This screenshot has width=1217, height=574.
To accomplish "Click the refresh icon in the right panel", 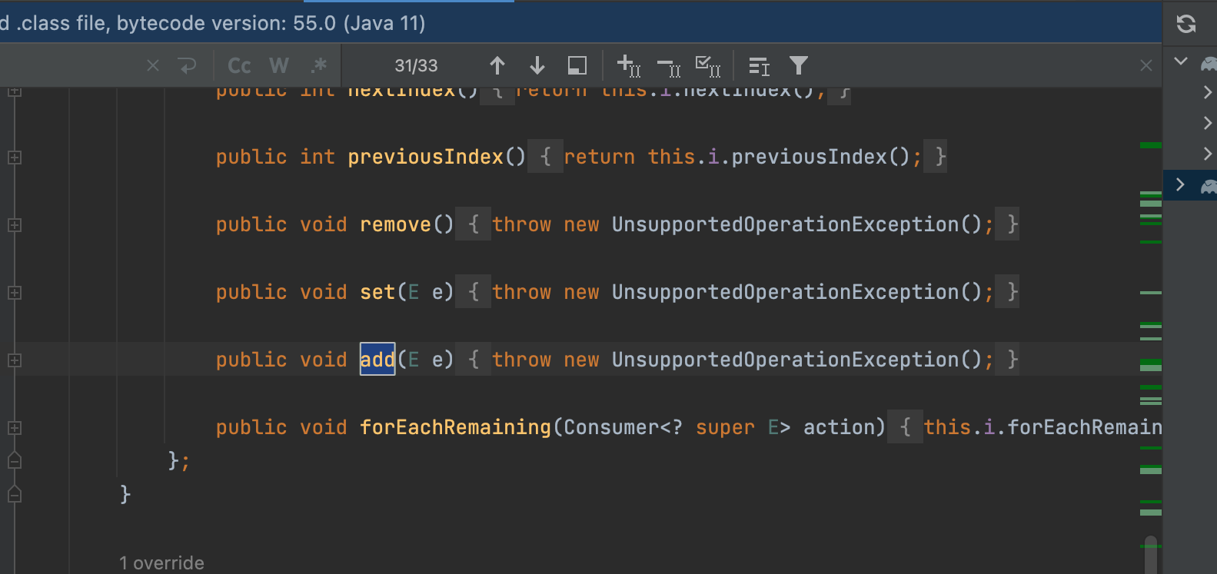I will click(x=1186, y=24).
